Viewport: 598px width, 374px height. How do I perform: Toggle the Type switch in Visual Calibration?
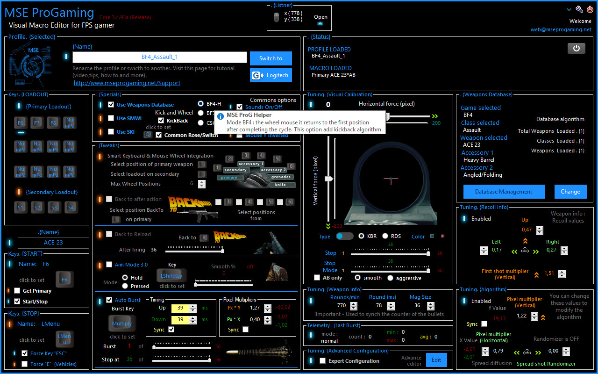(345, 236)
